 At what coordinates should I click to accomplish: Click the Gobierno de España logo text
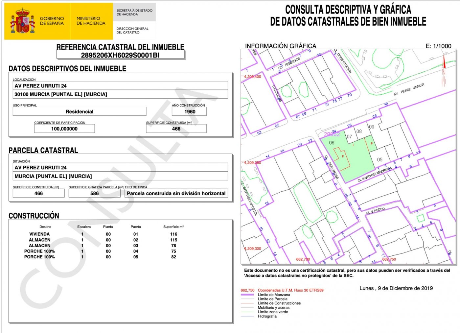tap(52, 21)
